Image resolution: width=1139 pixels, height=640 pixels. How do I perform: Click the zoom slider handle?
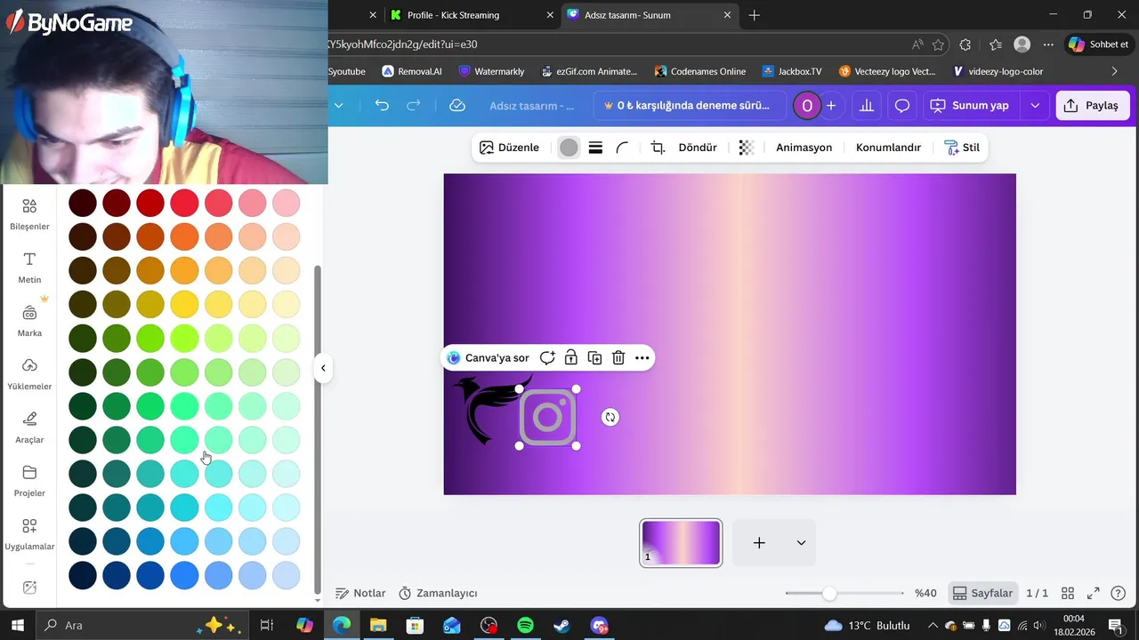tap(829, 593)
